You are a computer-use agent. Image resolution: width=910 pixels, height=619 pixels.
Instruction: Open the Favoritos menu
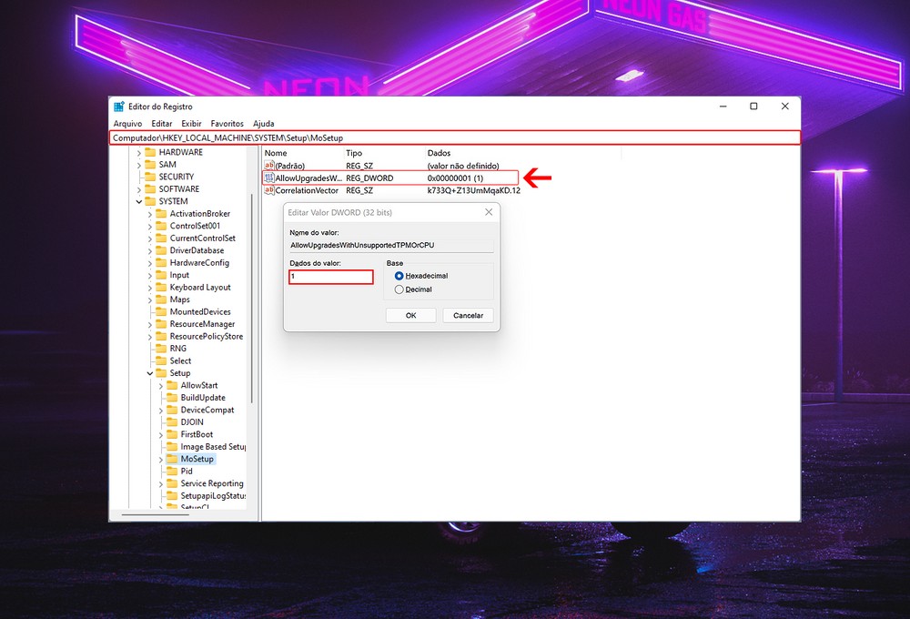click(227, 123)
